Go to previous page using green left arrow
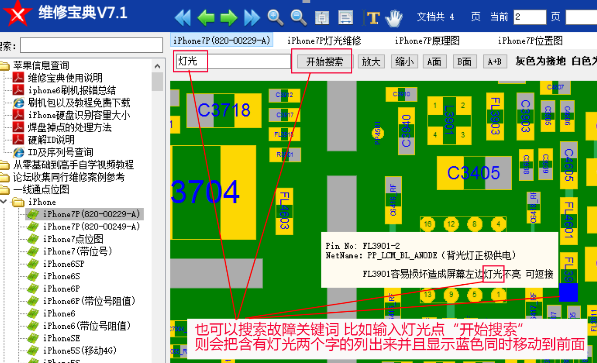597x363 pixels. [x=206, y=18]
